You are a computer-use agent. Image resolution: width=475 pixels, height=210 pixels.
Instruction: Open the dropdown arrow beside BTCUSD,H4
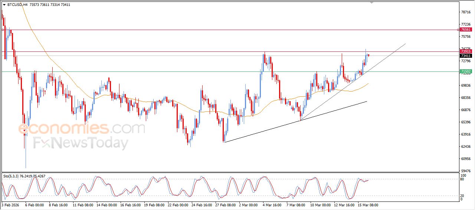click(4, 5)
